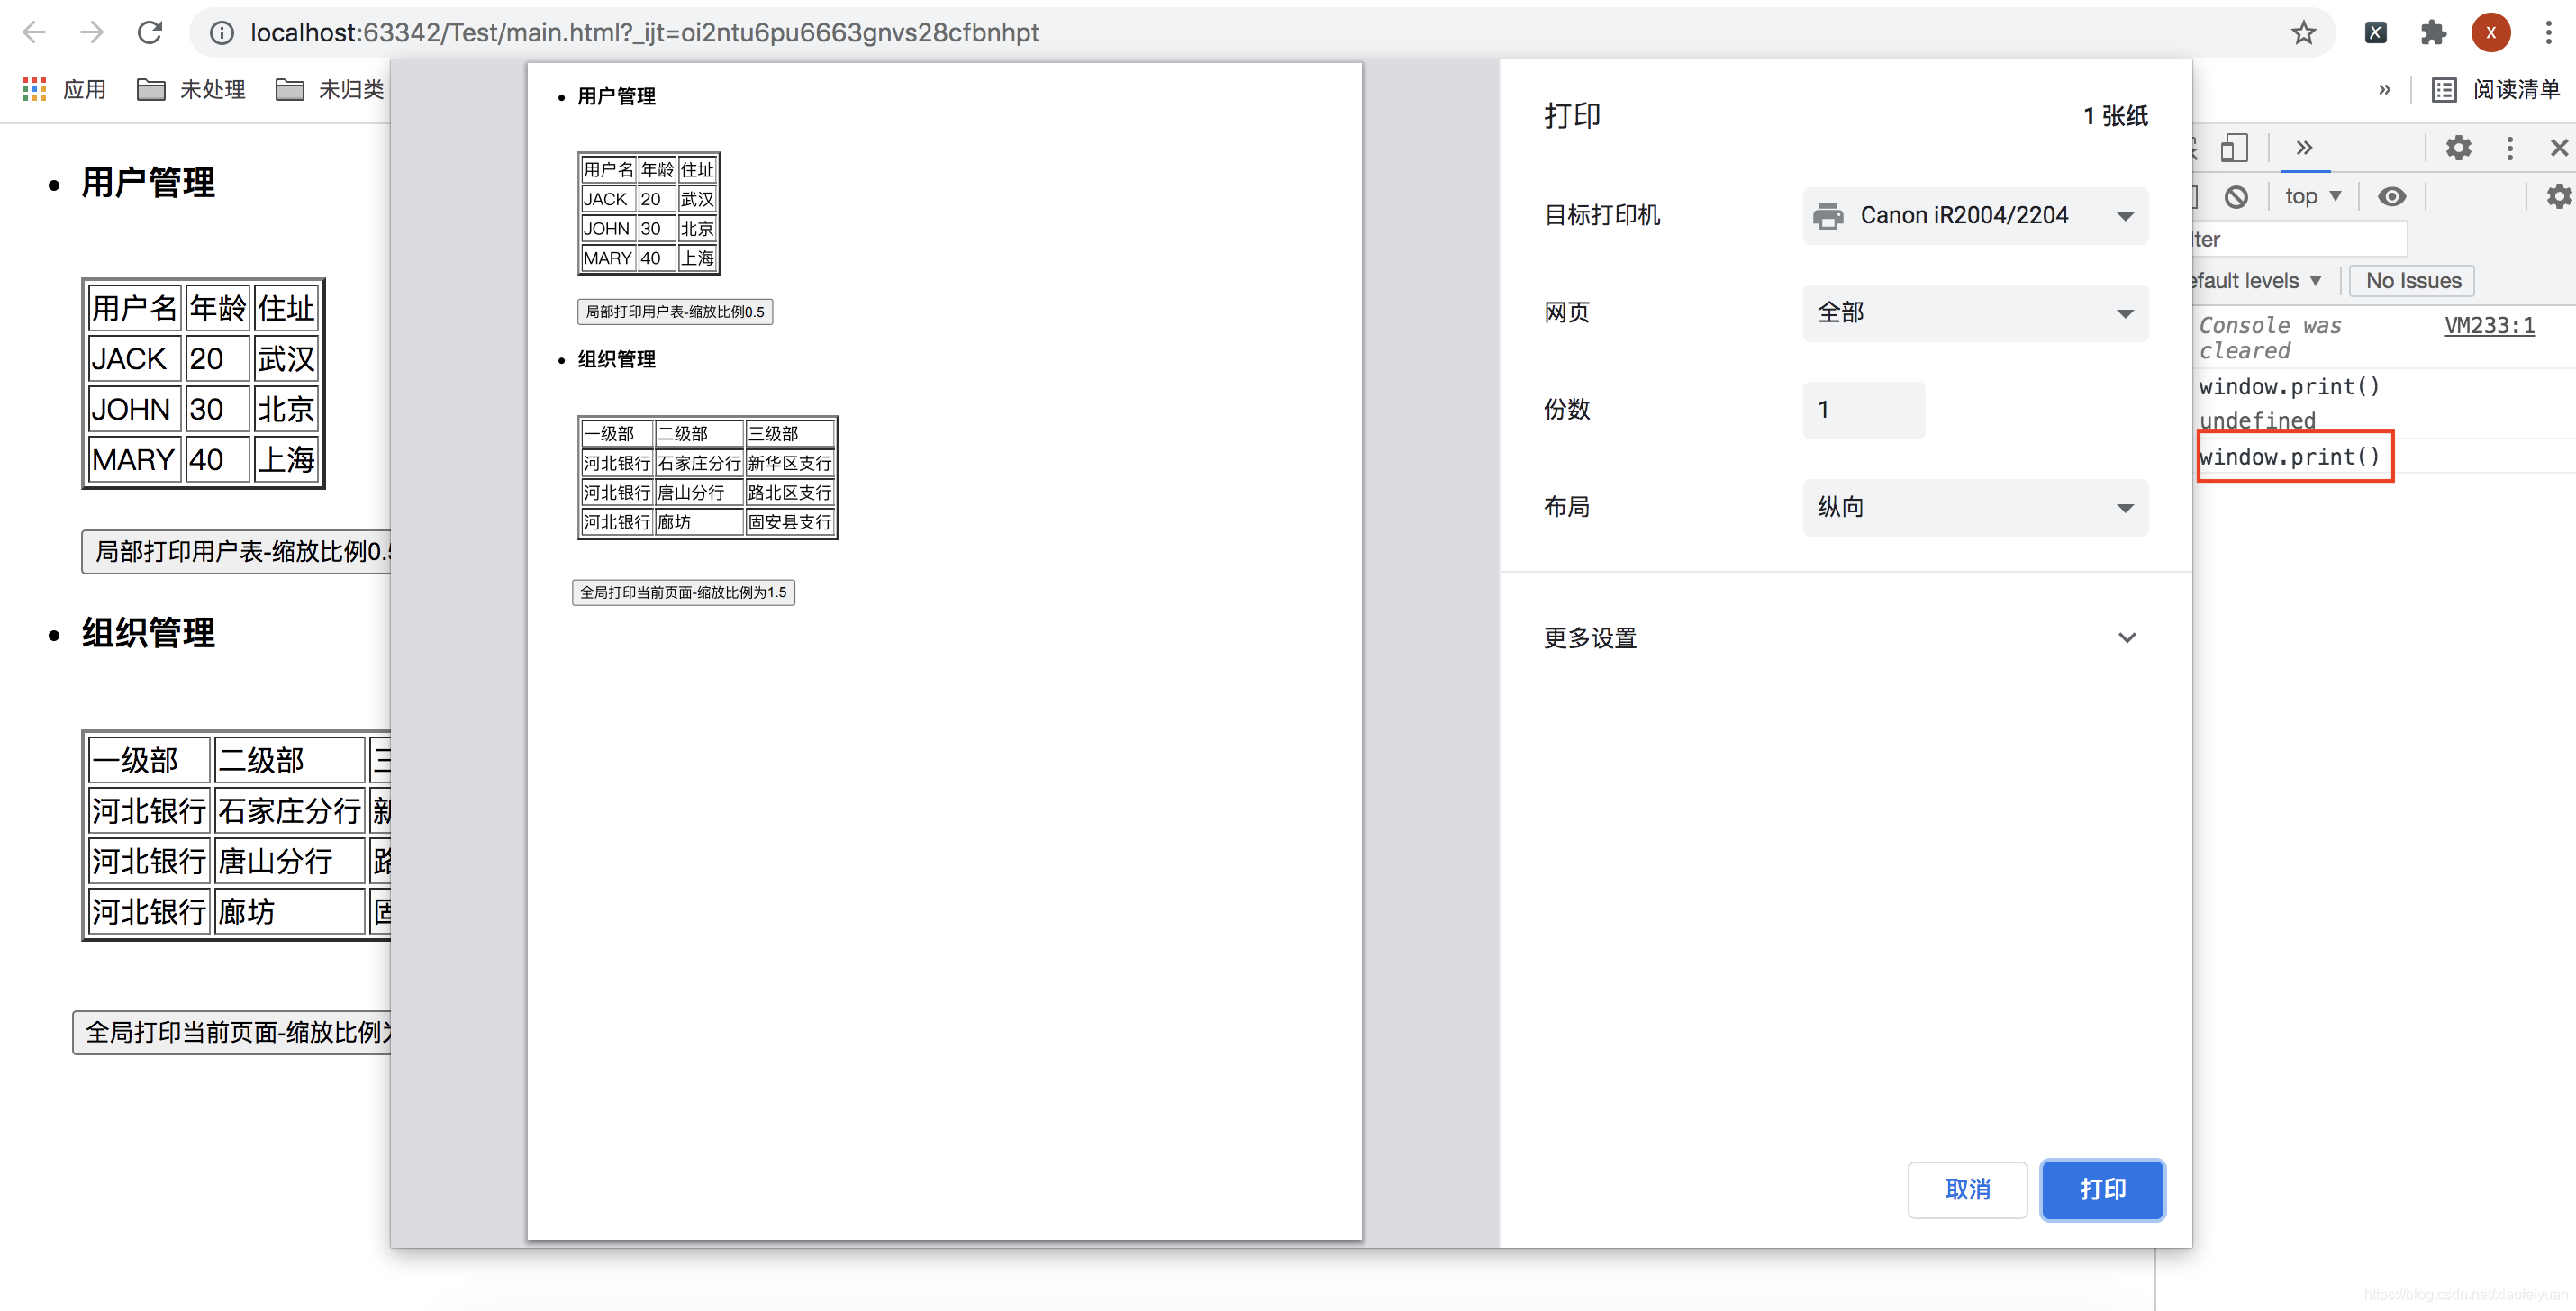Screen dimensions: 2576x1311
Task: Click the bookmark star icon in address bar
Action: pos(2305,33)
